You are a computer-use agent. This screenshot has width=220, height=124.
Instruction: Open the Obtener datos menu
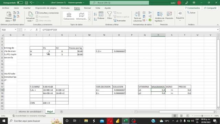click(x=9, y=17)
